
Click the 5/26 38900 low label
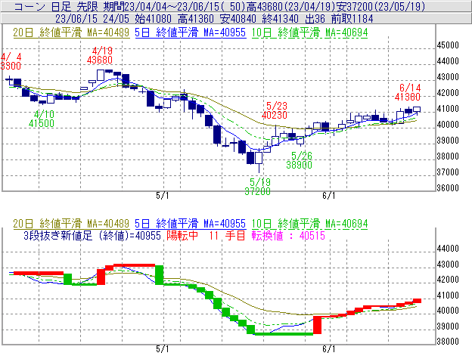[x=300, y=160]
